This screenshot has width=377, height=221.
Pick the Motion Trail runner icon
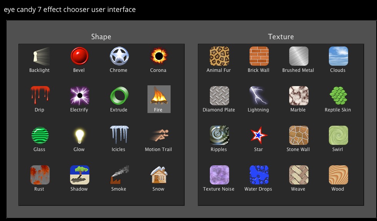[159, 135]
